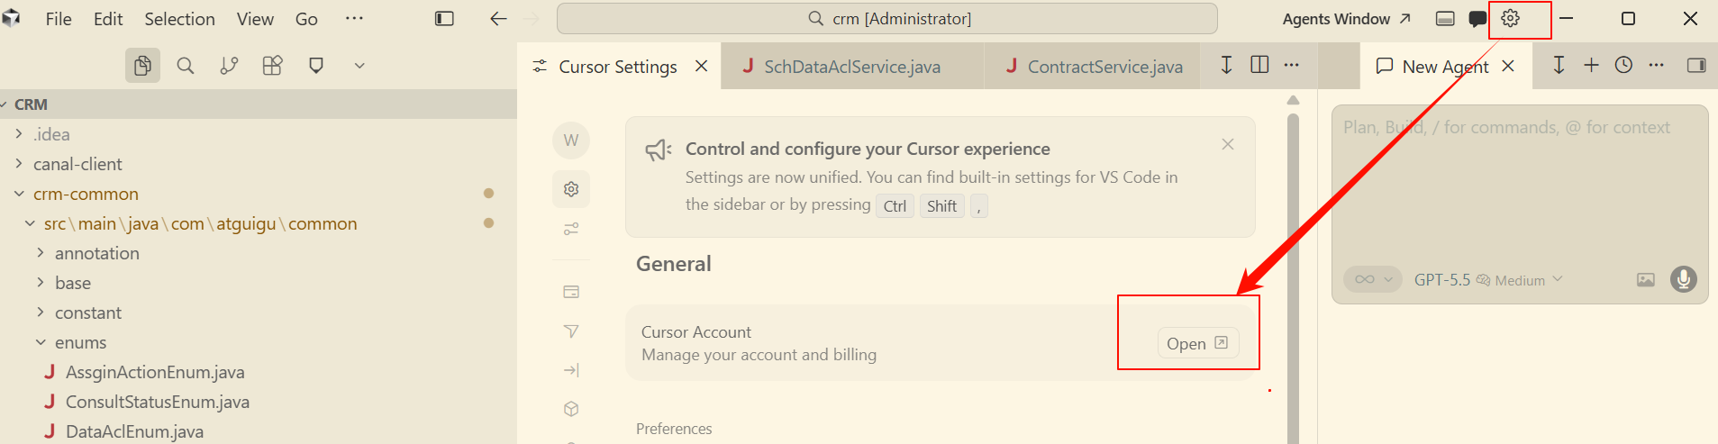Image resolution: width=1718 pixels, height=444 pixels.
Task: Close the New Agent tab
Action: 1508,67
